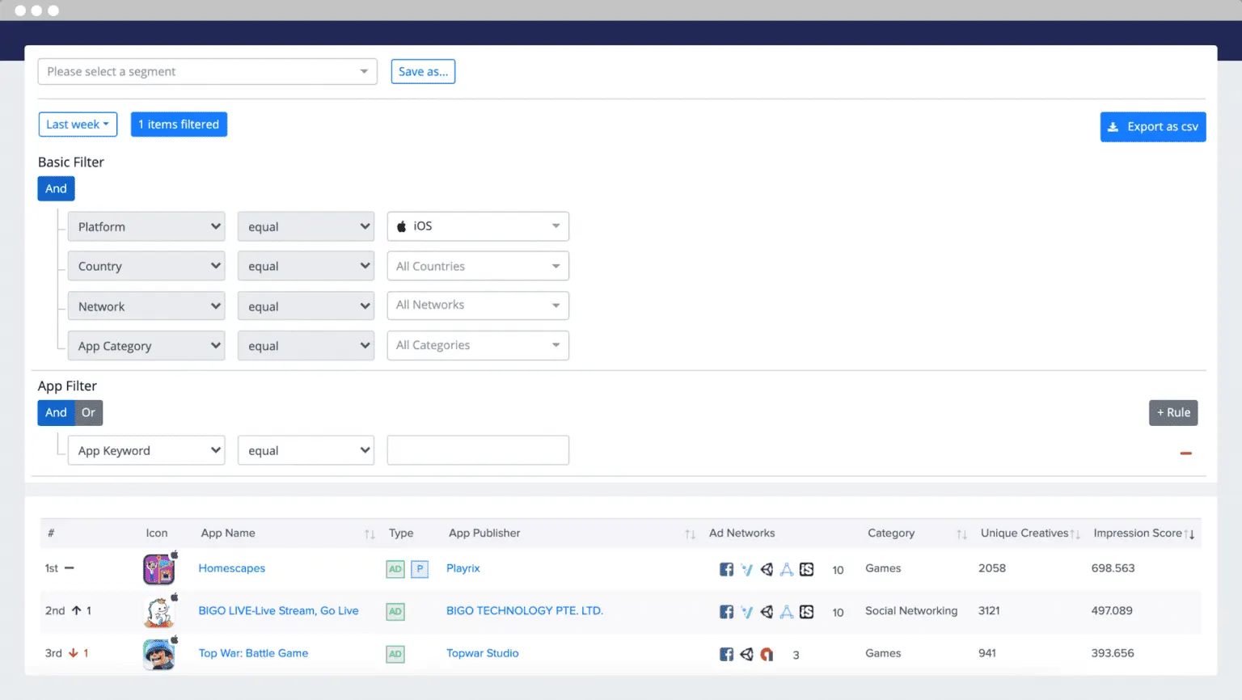Open the Country filter field dropdown

pyautogui.click(x=146, y=266)
